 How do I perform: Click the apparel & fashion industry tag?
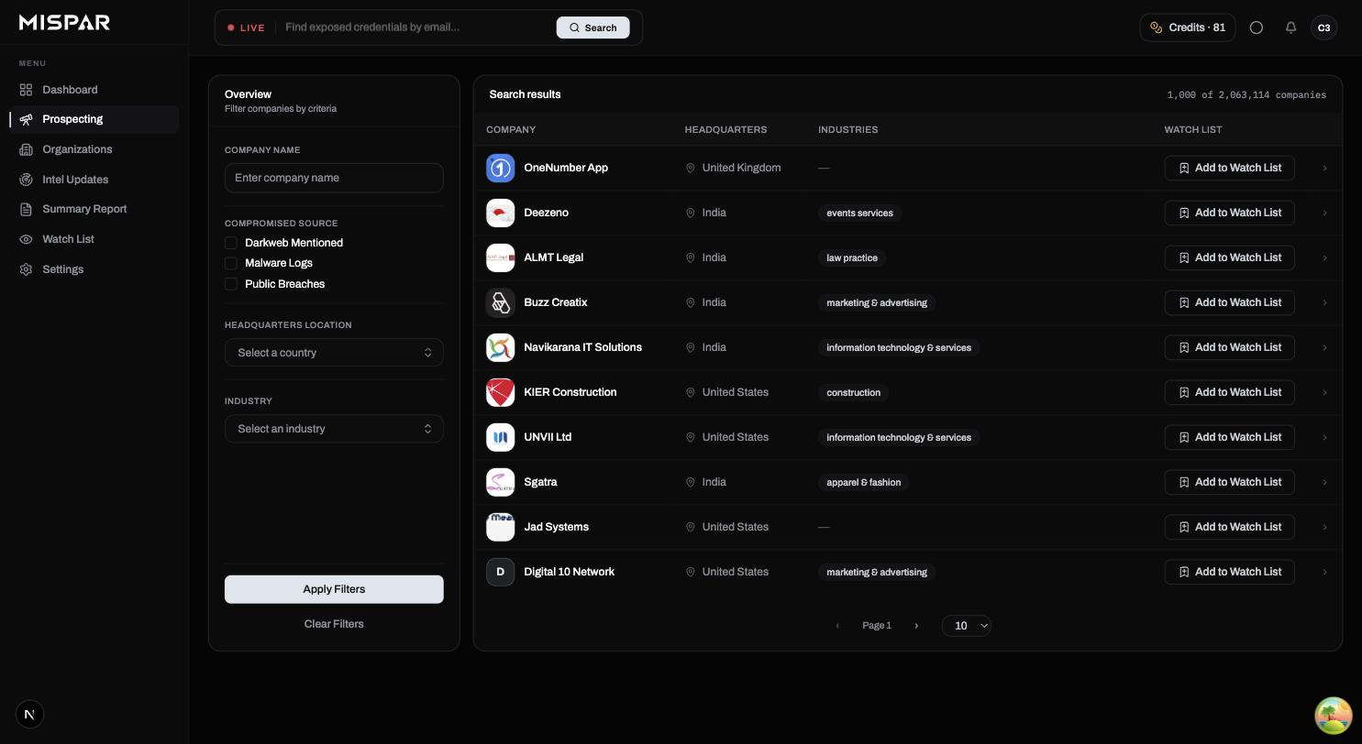pos(863,482)
